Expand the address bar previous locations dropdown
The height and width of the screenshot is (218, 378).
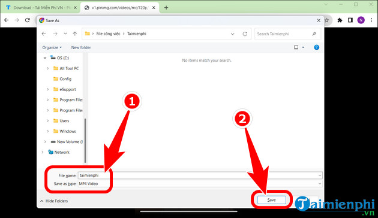[232, 34]
